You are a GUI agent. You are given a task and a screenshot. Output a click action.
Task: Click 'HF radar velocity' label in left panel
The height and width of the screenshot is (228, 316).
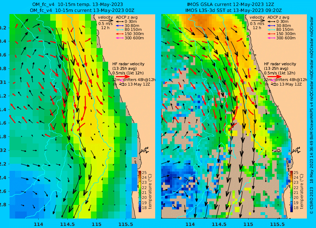(129, 64)
